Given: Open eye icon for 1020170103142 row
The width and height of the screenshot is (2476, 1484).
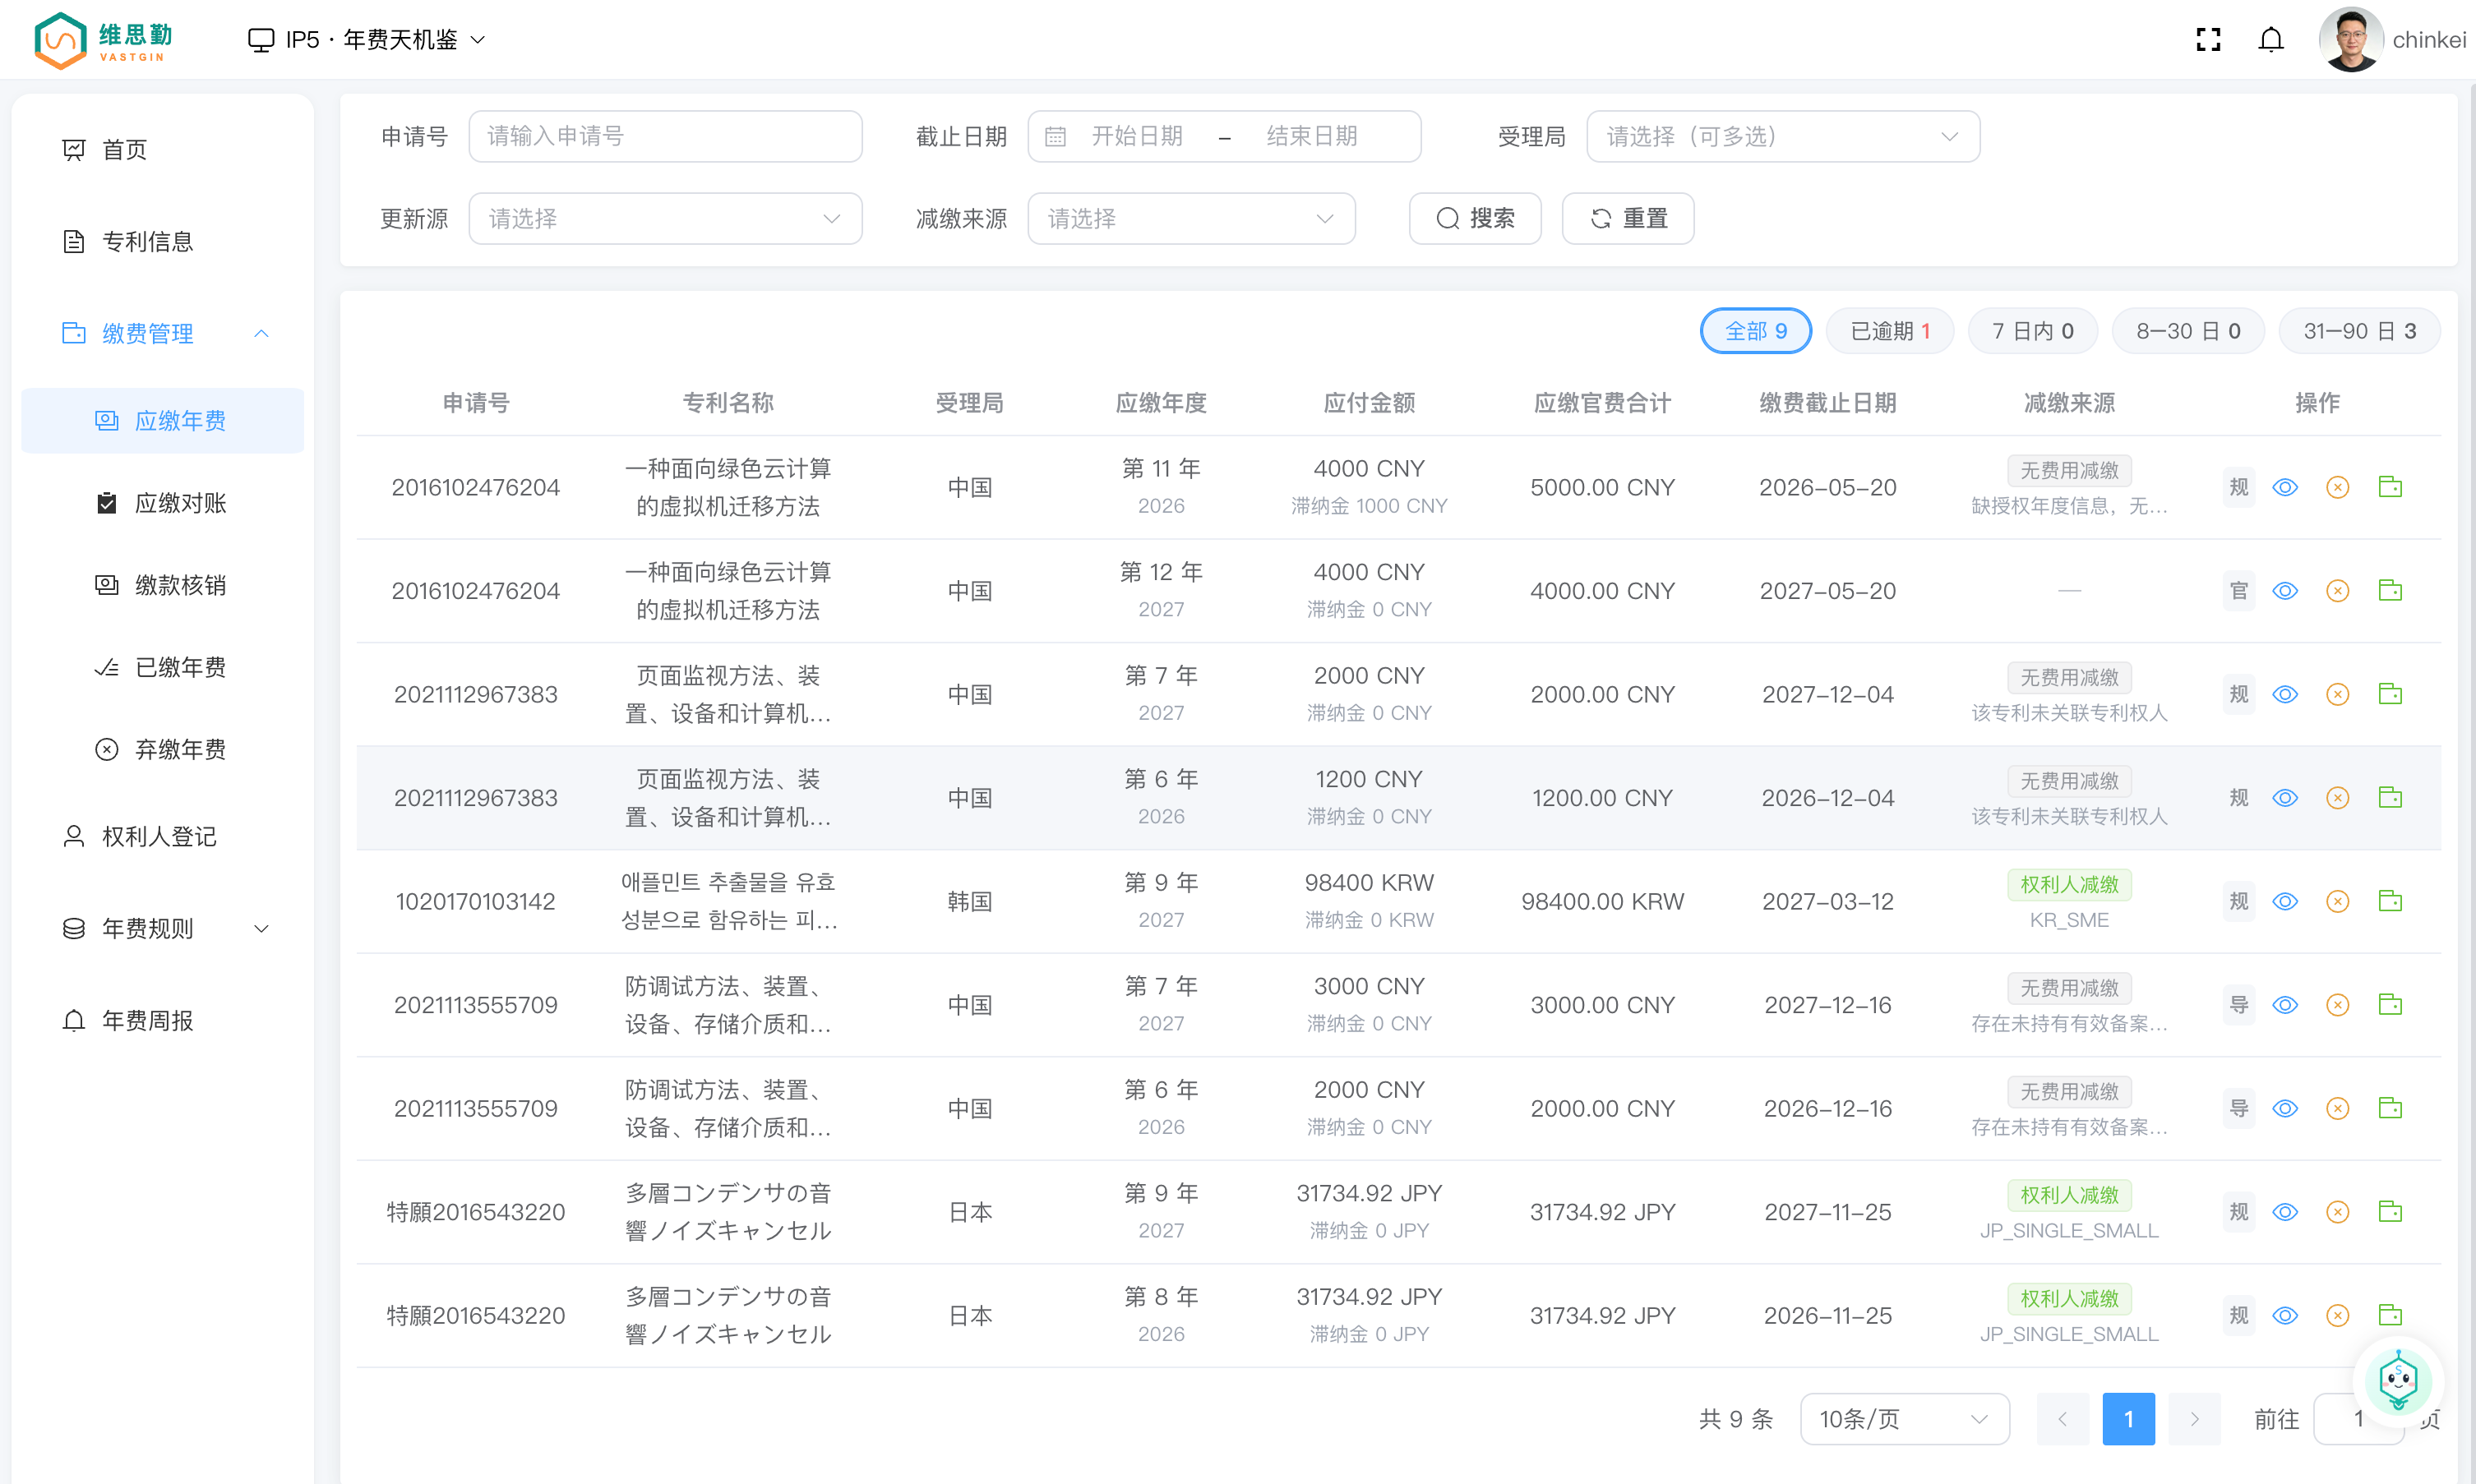Looking at the screenshot, I should (x=2285, y=902).
